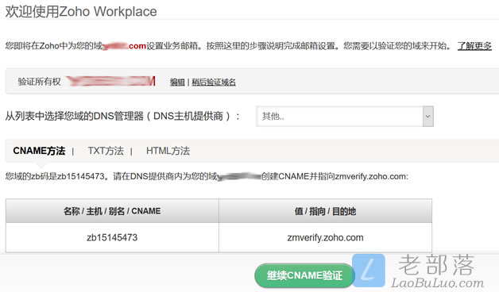Click the 稍后验证域名 link
The image size is (499, 292).
tap(214, 82)
